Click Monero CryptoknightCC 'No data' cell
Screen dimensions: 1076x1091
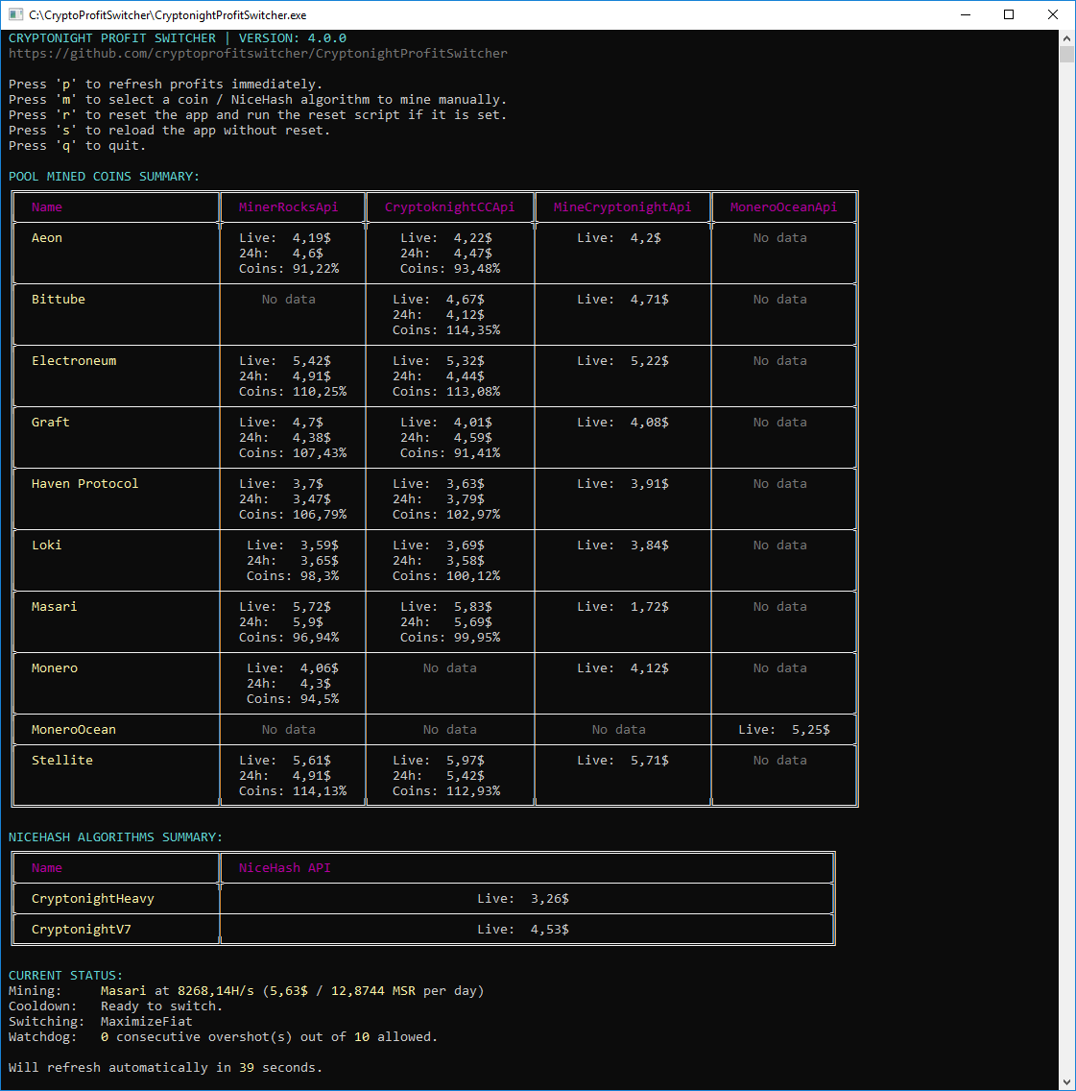click(450, 667)
